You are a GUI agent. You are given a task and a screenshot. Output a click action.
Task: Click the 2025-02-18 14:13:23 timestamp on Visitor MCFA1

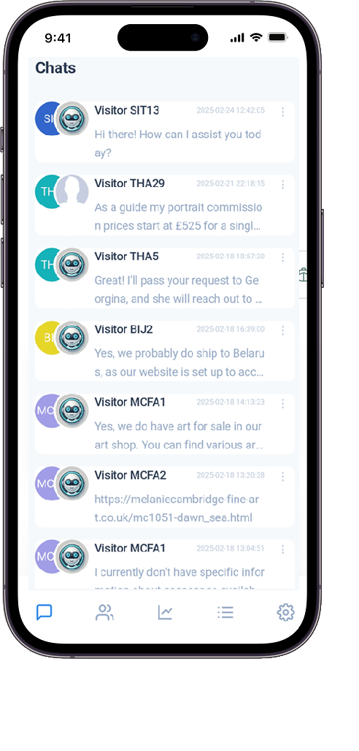[231, 403]
